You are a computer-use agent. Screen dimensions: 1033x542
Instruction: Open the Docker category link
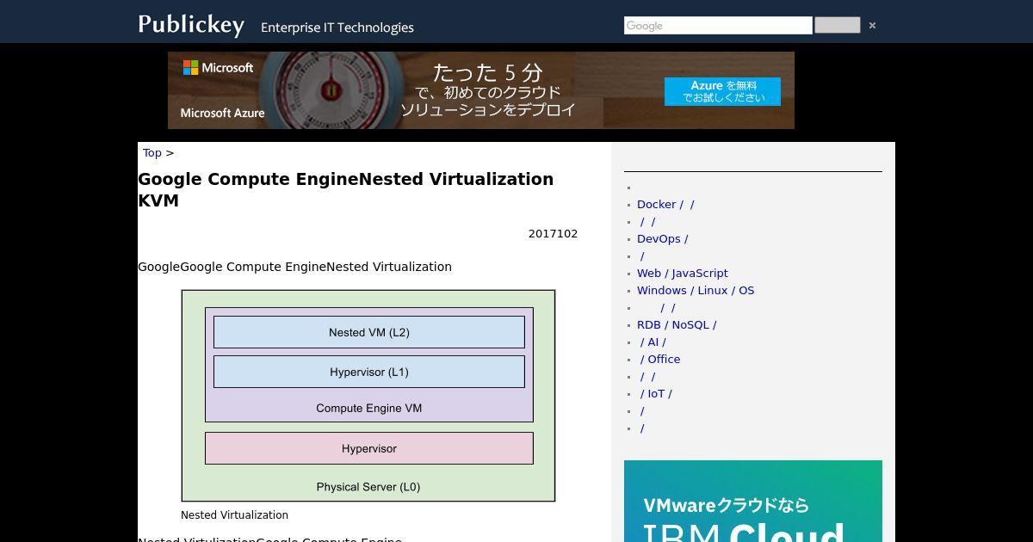[665, 205]
